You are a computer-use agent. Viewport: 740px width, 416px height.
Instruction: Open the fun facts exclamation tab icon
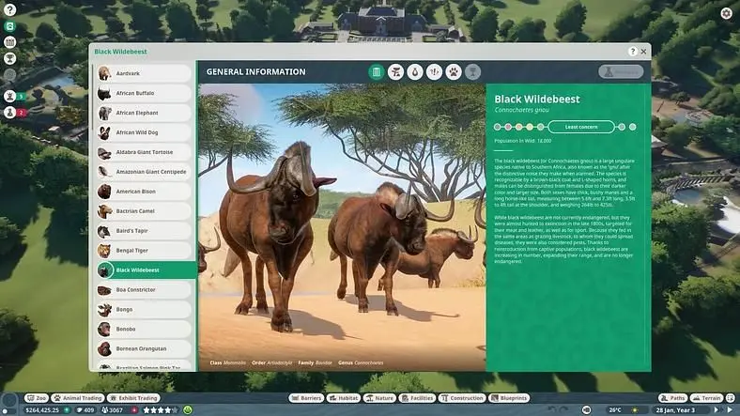[434, 72]
